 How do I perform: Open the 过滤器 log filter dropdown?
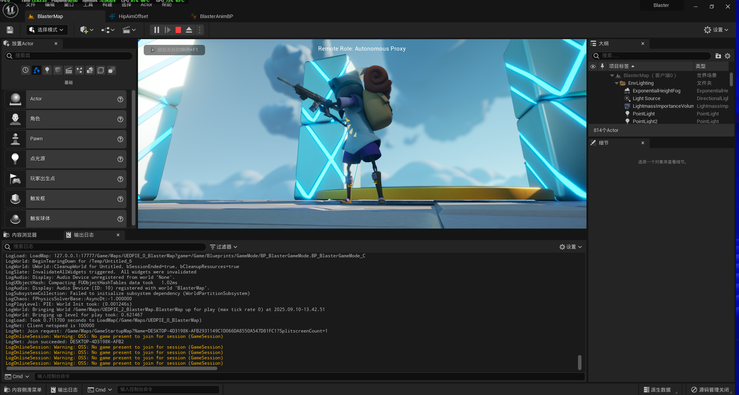coord(224,247)
